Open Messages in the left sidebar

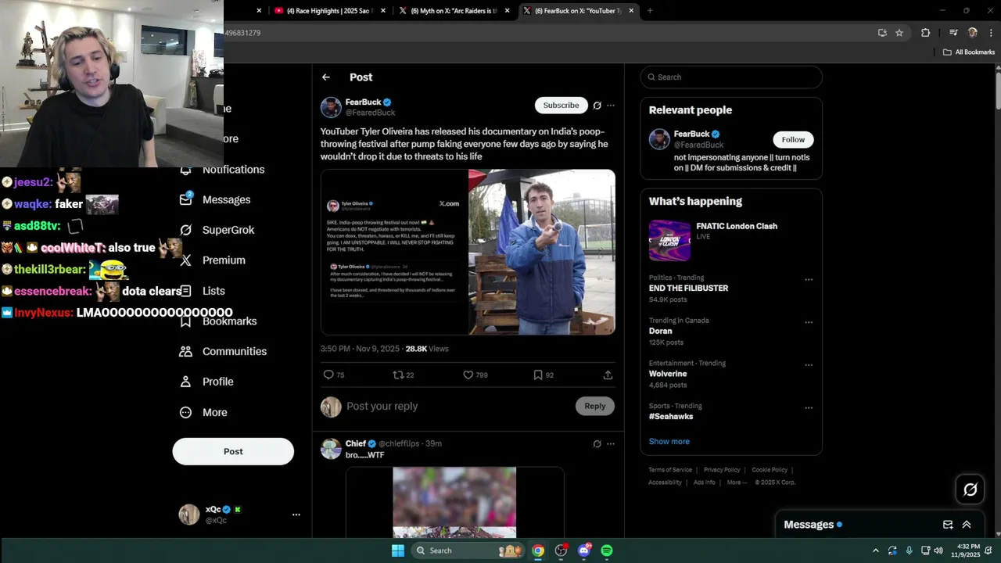[x=215, y=199]
